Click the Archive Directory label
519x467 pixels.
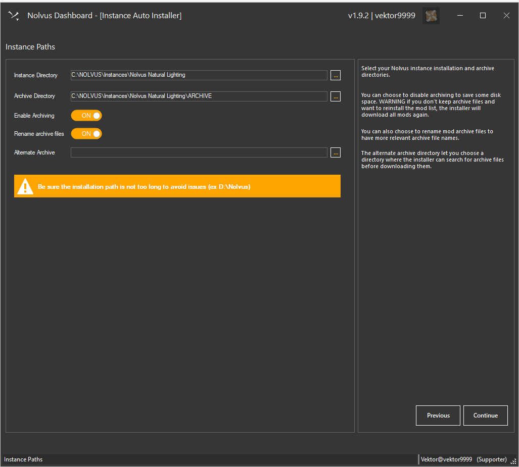pyautogui.click(x=34, y=96)
